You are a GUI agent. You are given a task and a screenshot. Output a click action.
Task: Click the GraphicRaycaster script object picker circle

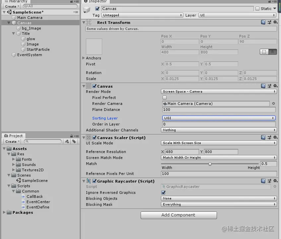pyautogui.click(x=275, y=187)
